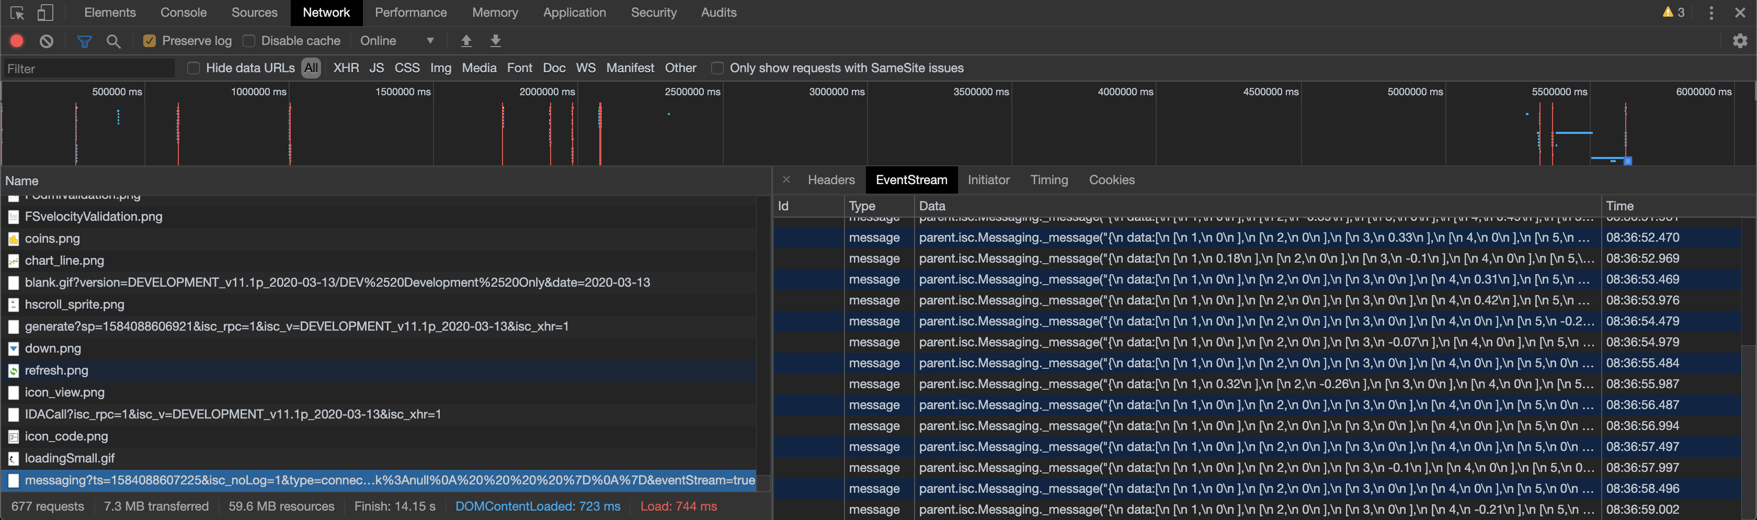Open the Online throttling dropdown
Image resolution: width=1757 pixels, height=520 pixels.
397,41
